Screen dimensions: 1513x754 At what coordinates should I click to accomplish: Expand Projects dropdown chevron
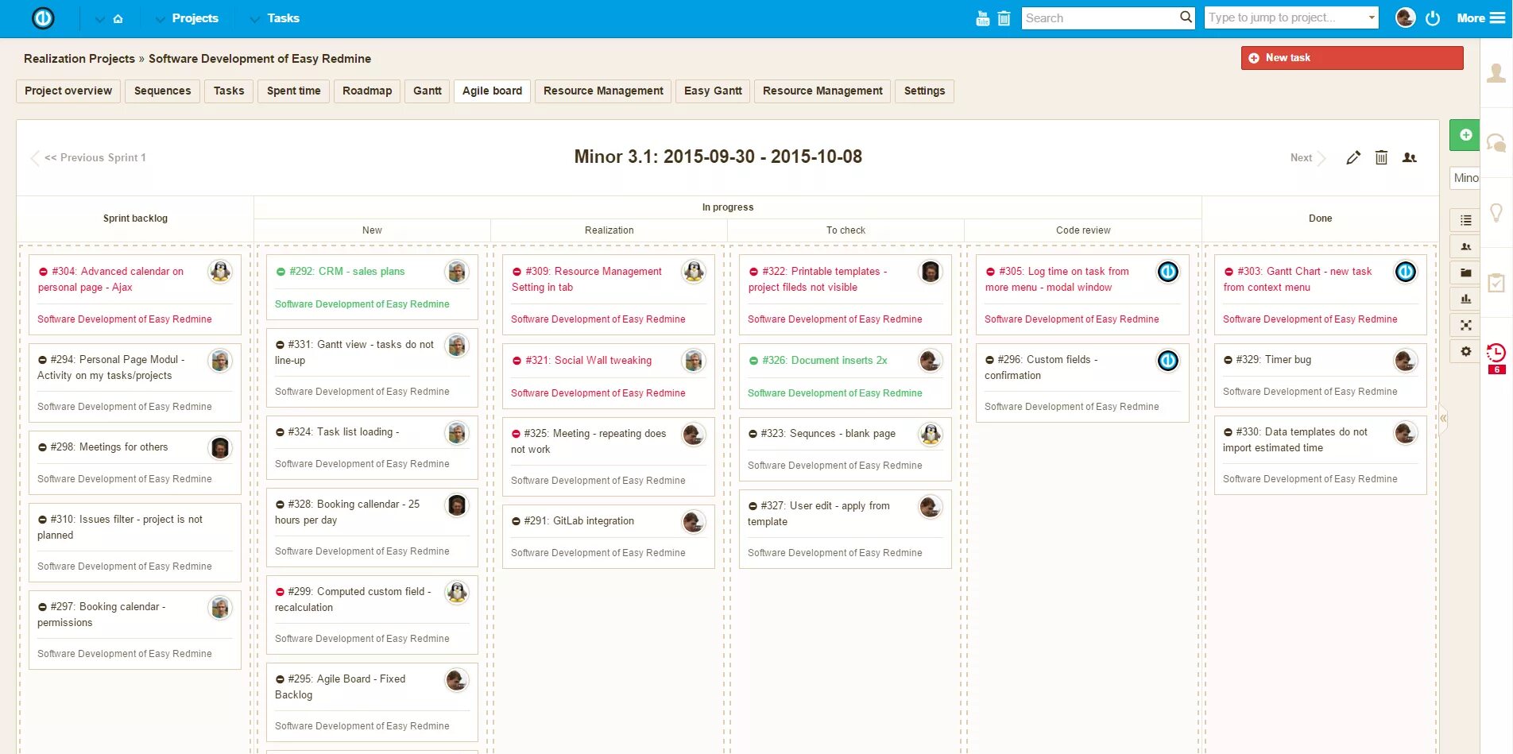(160, 19)
